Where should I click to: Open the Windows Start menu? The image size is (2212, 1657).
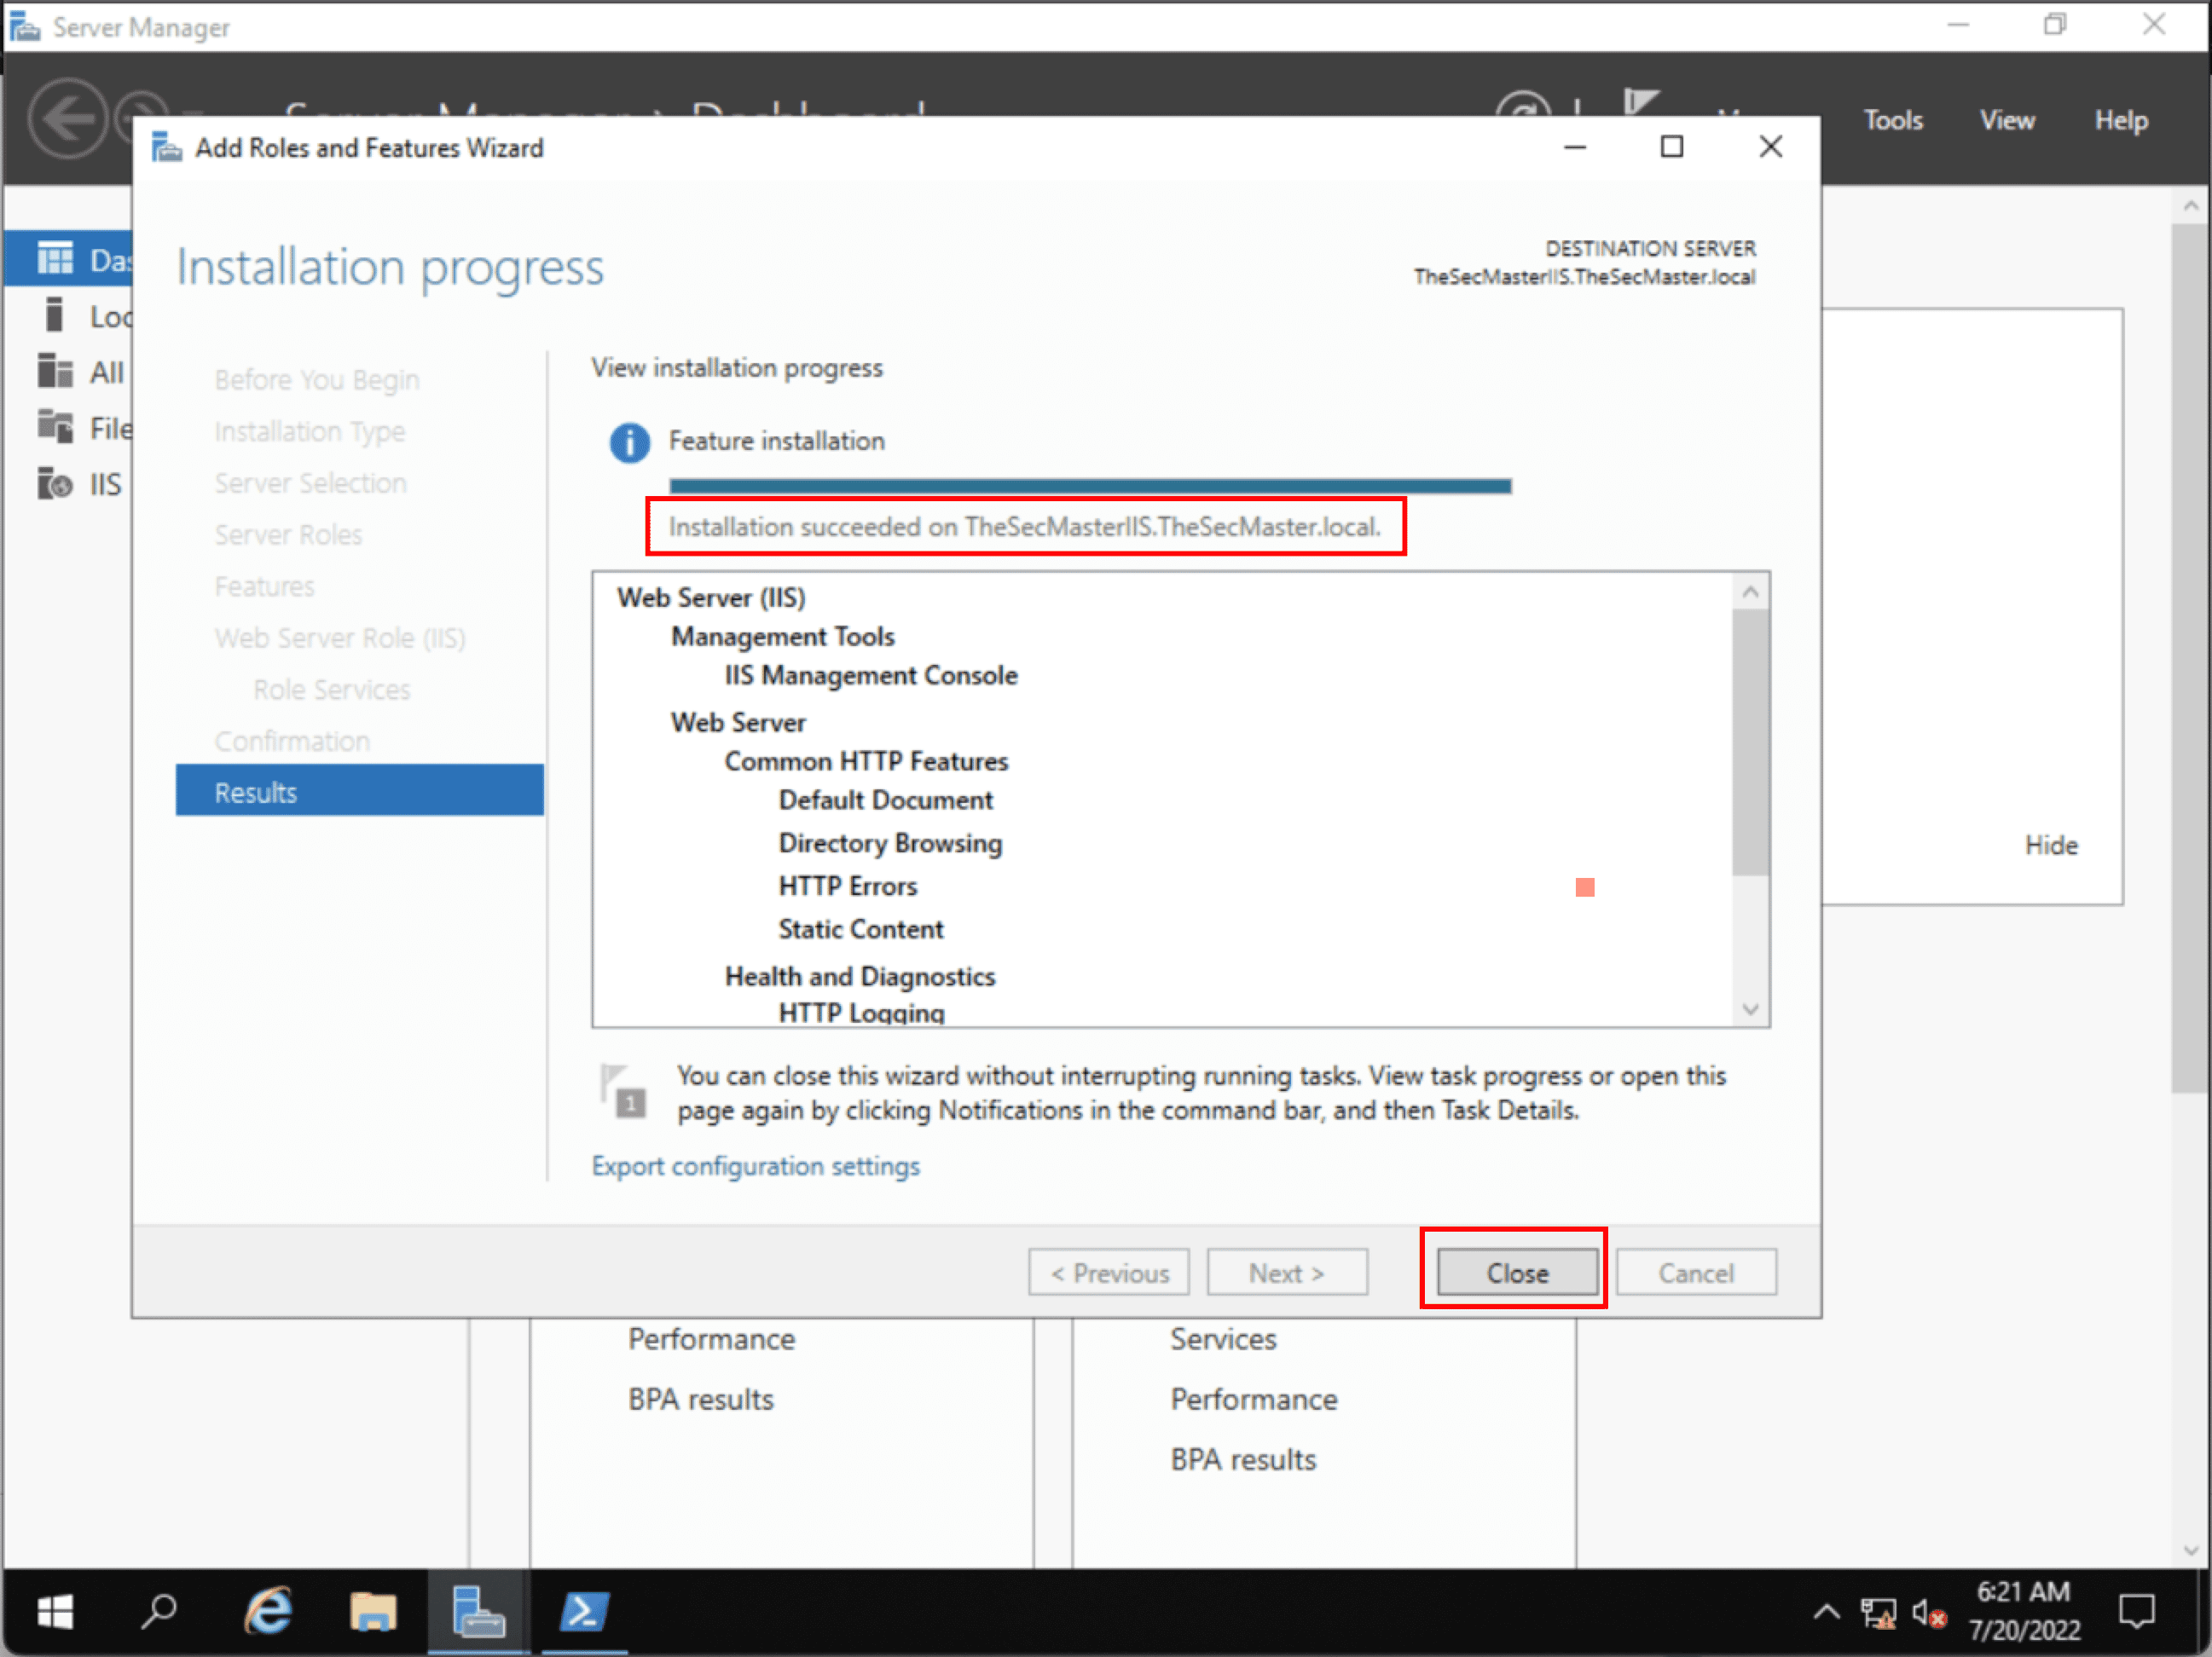point(55,1611)
